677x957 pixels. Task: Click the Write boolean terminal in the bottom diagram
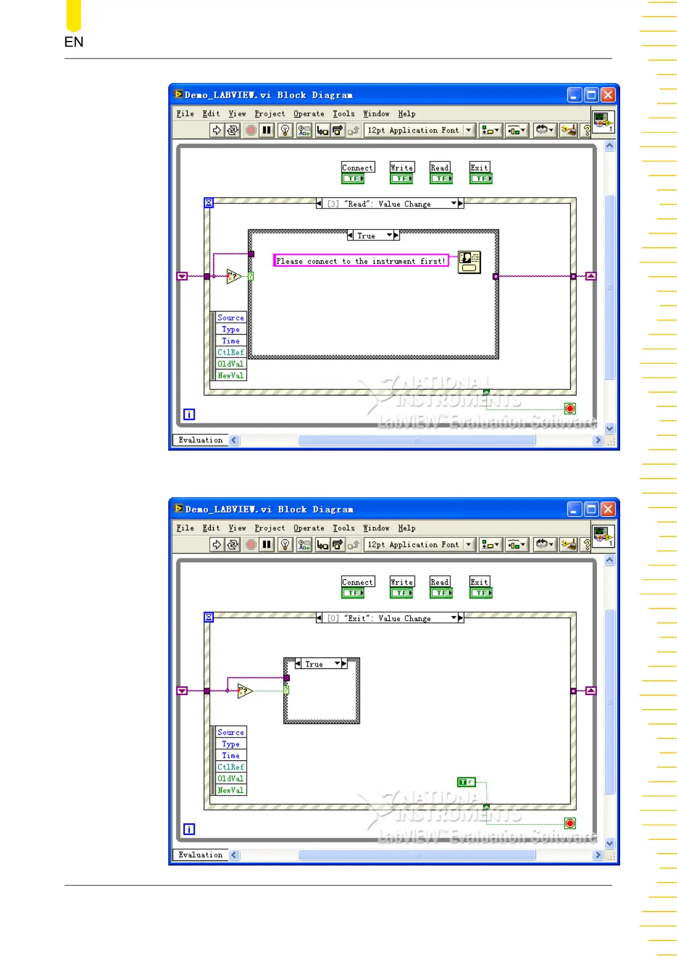tap(402, 593)
